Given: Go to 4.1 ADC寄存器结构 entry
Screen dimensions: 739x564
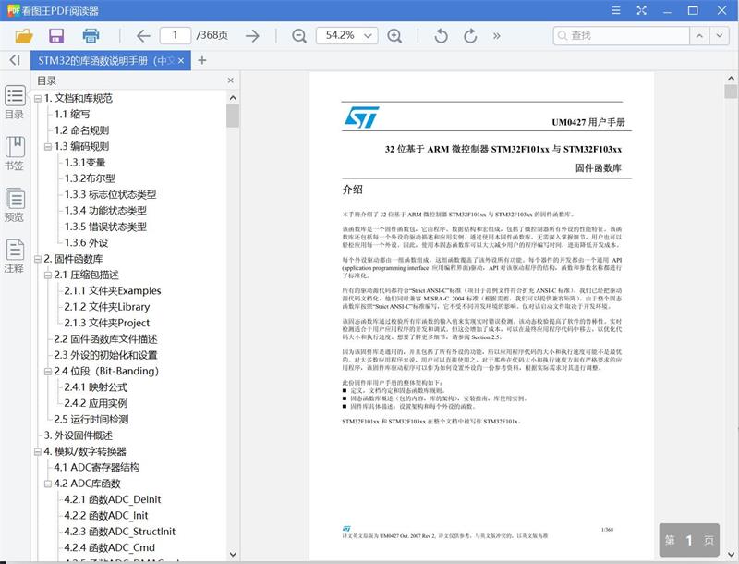Looking at the screenshot, I should 97,467.
